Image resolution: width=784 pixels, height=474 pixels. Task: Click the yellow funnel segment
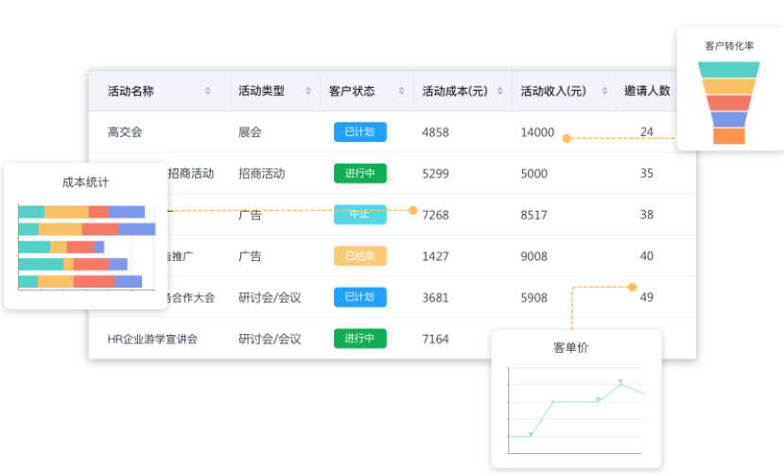tap(729, 86)
